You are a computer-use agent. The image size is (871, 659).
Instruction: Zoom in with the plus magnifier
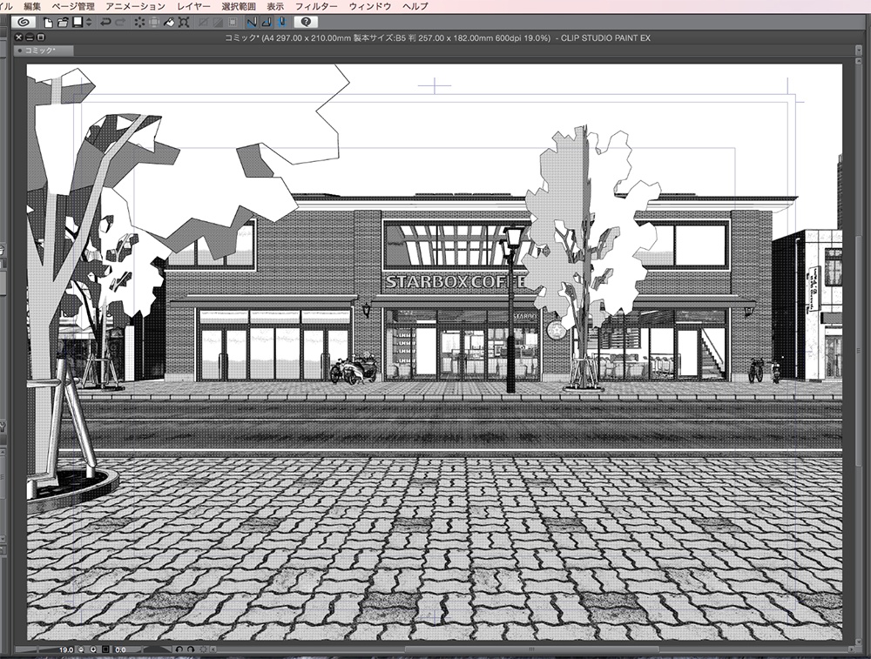pos(93,649)
